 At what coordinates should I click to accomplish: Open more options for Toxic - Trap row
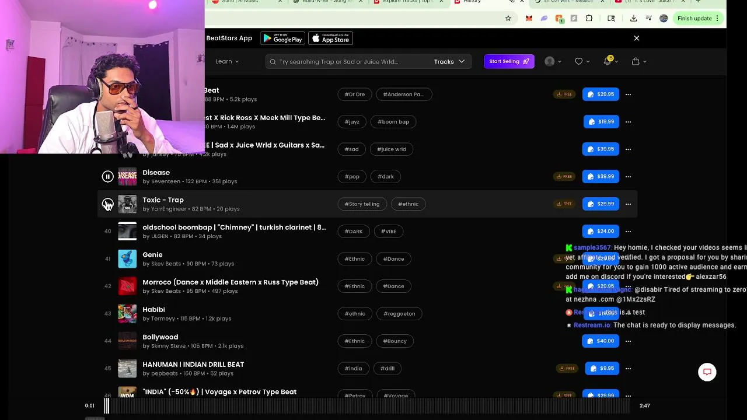628,204
